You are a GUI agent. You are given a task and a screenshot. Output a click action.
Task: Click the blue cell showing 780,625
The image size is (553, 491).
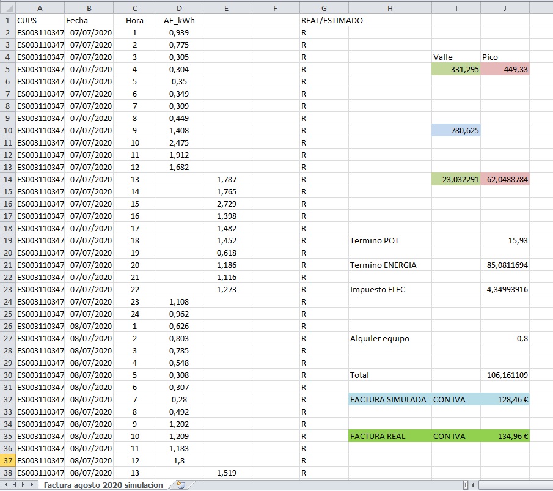[455, 130]
